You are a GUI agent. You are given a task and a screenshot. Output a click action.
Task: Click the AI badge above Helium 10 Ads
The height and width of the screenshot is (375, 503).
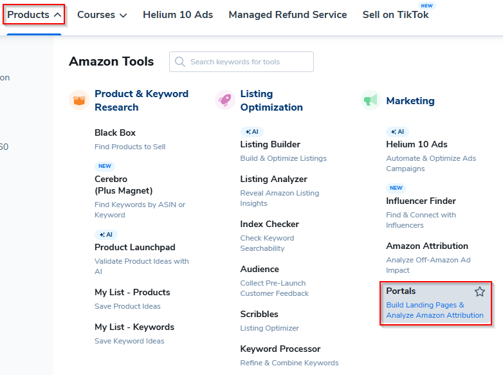(398, 131)
